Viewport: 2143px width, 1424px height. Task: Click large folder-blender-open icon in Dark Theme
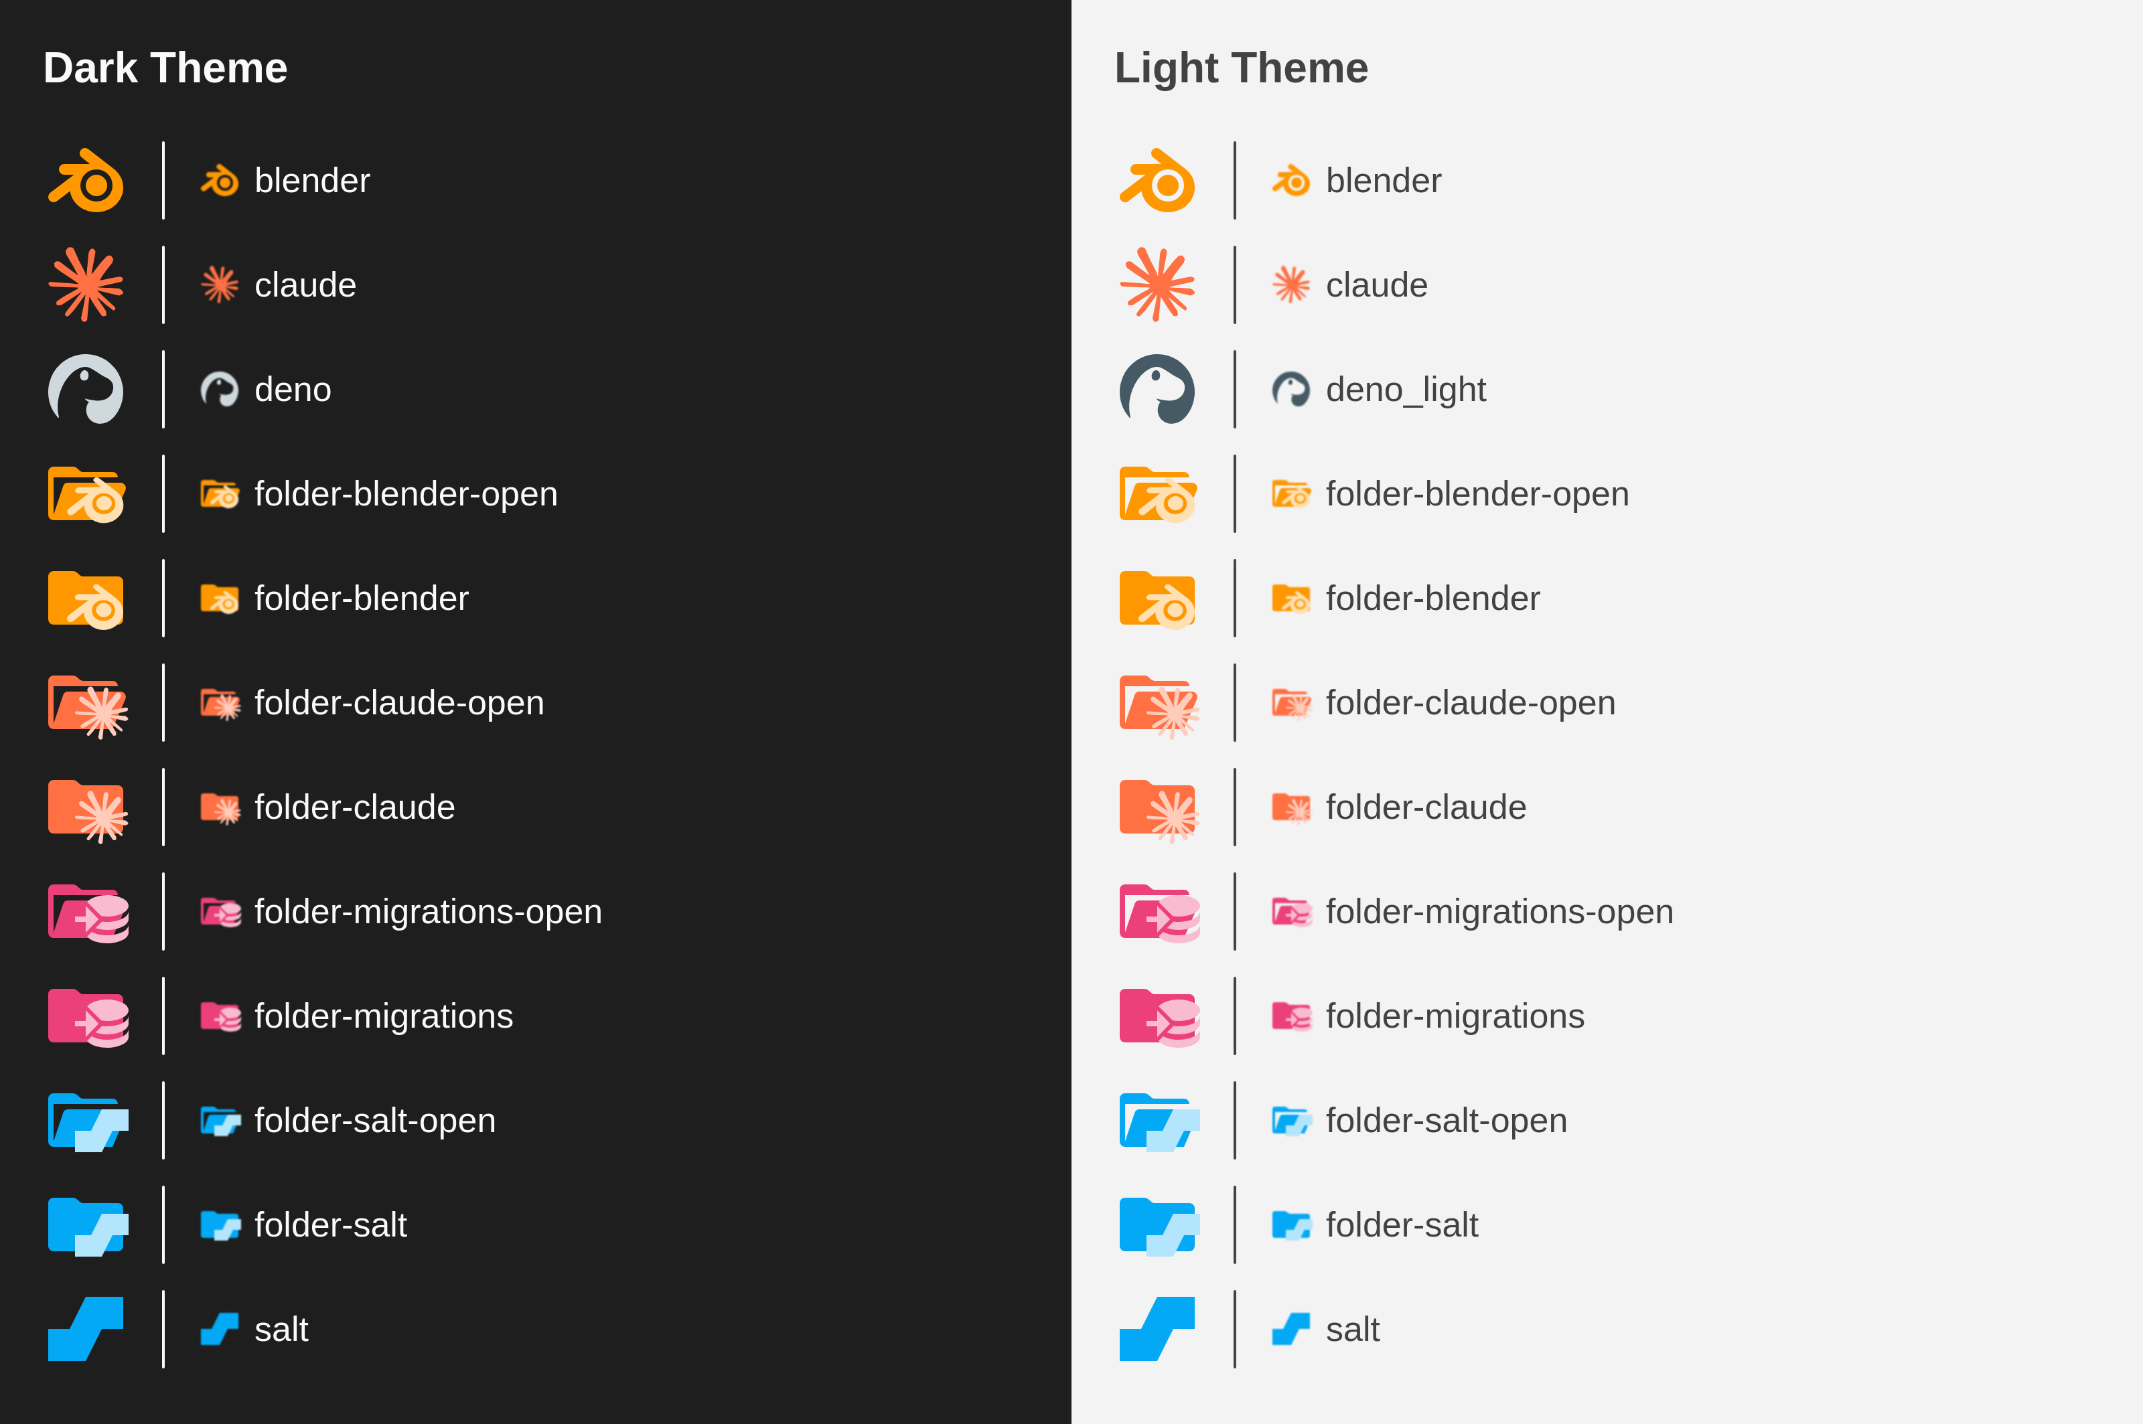[x=86, y=494]
